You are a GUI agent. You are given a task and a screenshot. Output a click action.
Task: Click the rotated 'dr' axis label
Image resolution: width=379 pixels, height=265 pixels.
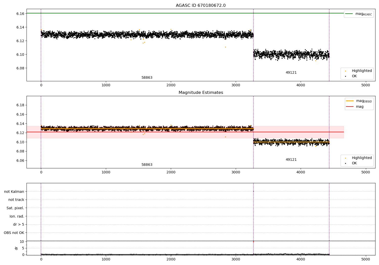click(16, 248)
